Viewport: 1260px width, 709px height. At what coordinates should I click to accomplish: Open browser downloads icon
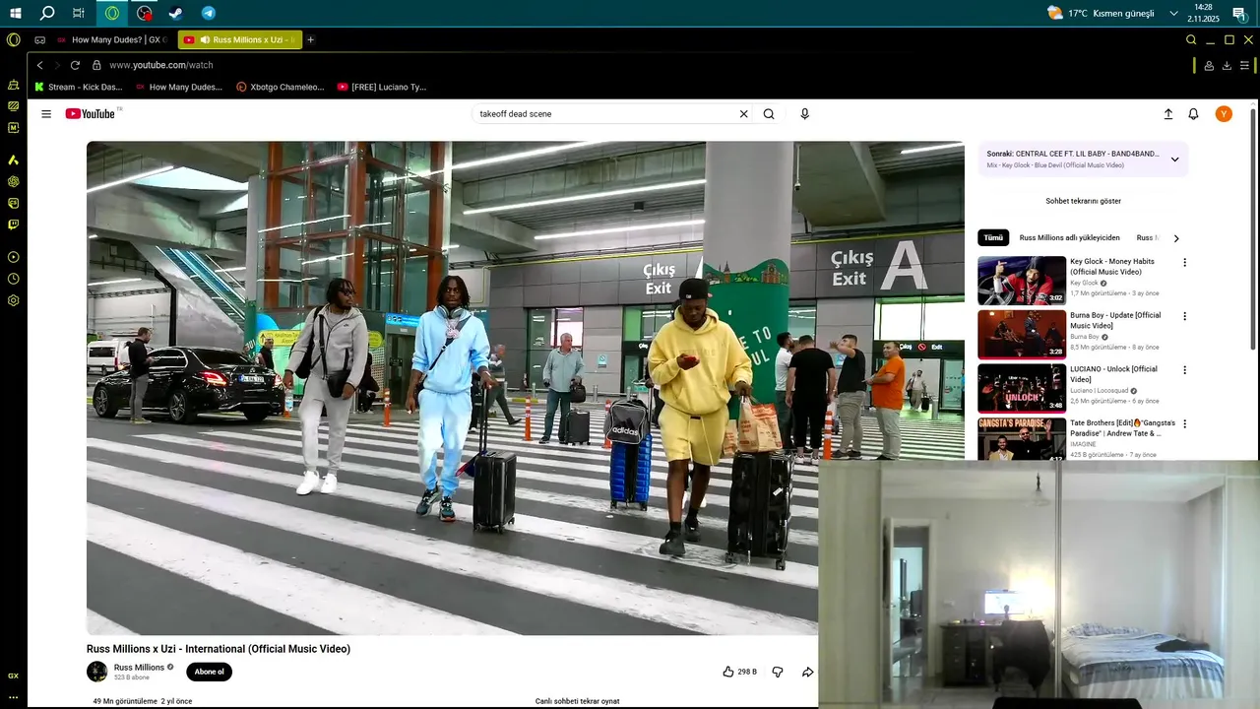coord(1227,65)
